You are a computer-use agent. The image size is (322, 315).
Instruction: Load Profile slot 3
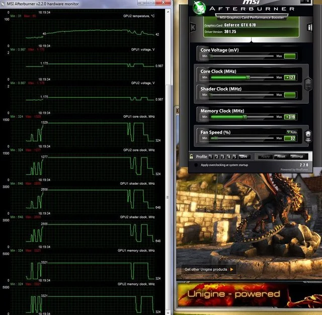(x=223, y=156)
